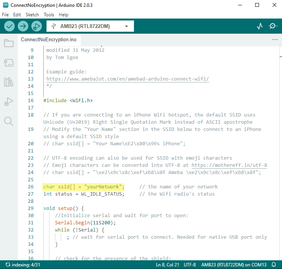The image size is (282, 269).
Task: Open the Serial Monitor
Action: (273, 26)
